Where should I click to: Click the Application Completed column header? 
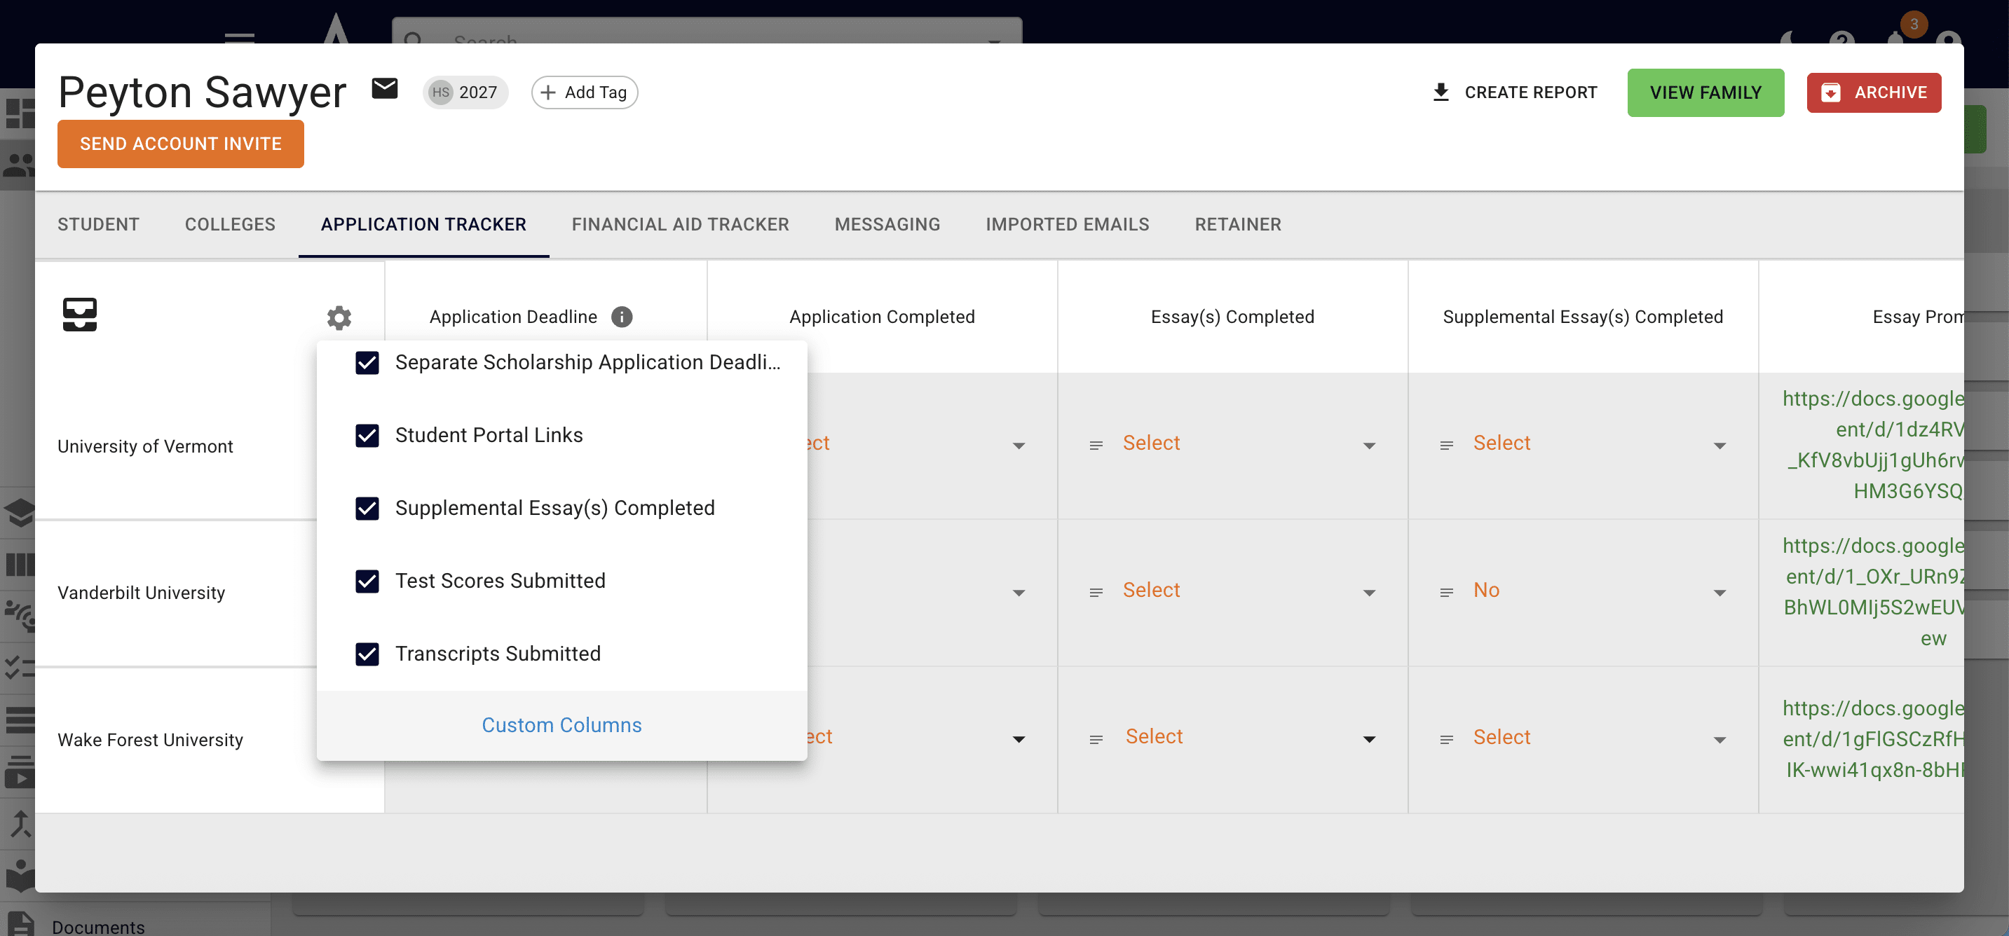point(882,317)
